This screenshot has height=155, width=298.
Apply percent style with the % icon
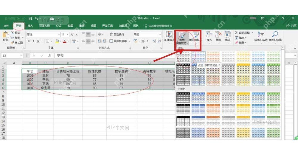pyautogui.click(x=143, y=41)
